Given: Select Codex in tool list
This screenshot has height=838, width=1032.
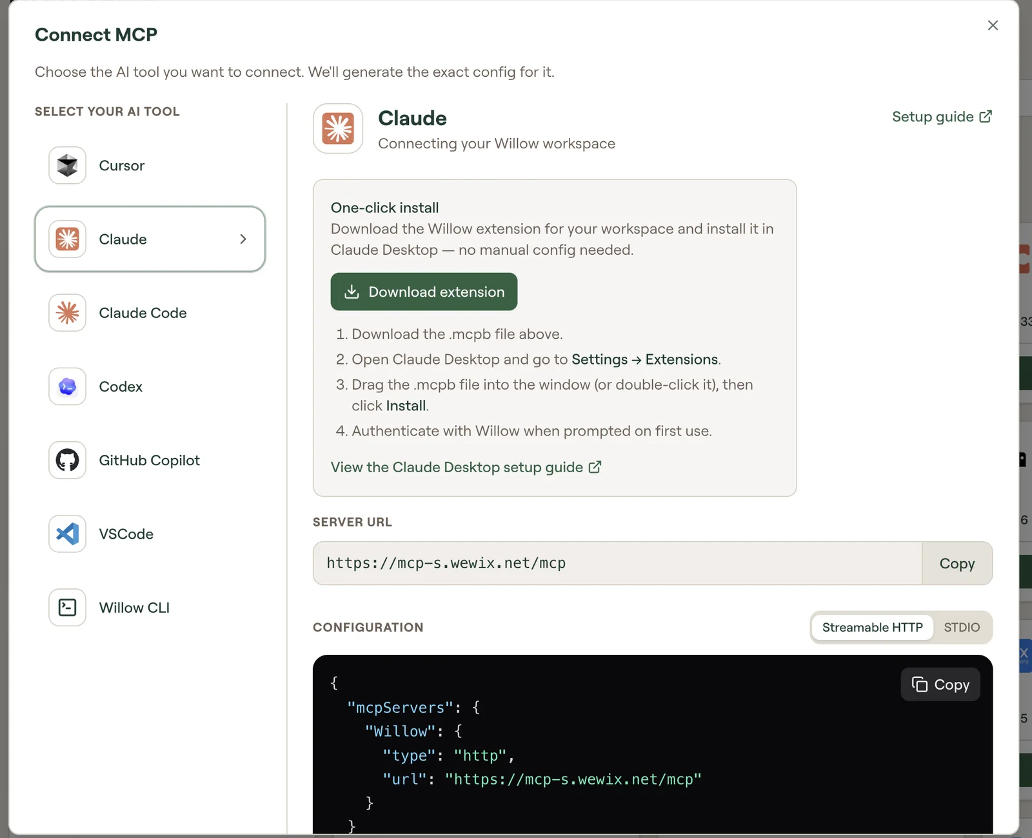Looking at the screenshot, I should click(150, 386).
